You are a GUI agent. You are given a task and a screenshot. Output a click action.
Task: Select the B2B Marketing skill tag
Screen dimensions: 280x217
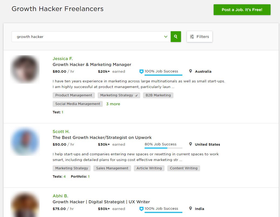click(158, 95)
